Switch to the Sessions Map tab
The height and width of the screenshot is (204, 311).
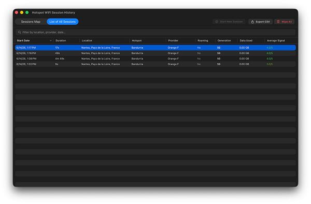click(x=31, y=22)
